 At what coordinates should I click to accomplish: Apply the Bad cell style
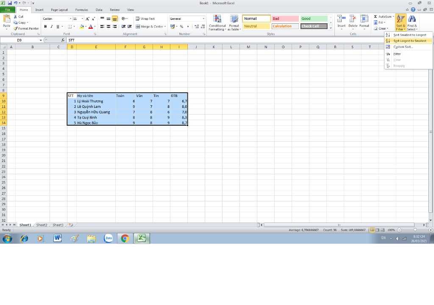tap(285, 19)
